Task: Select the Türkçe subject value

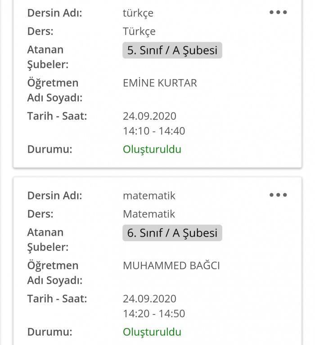Action: tap(139, 31)
